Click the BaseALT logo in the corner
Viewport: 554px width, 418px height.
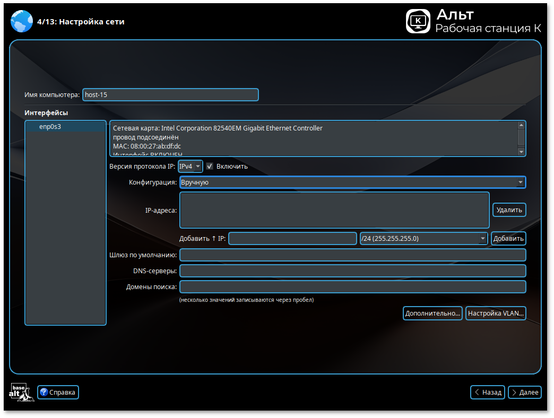tap(21, 392)
